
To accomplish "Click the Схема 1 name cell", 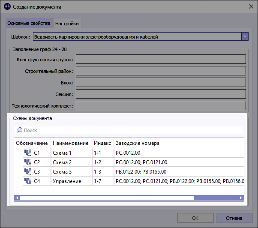I will [x=72, y=153].
